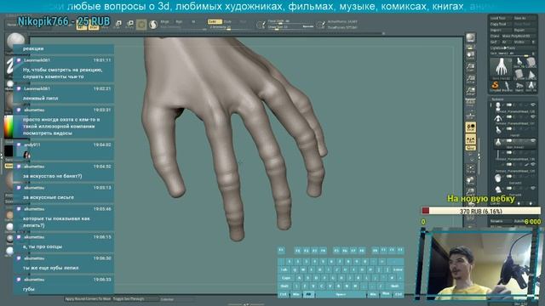545x306 pixels.
Task: Toggle the Local symmetry-pivot button on right shelf
Action: click(x=471, y=127)
